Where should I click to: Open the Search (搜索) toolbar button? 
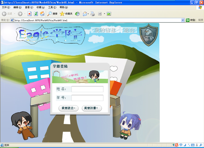(52, 14)
